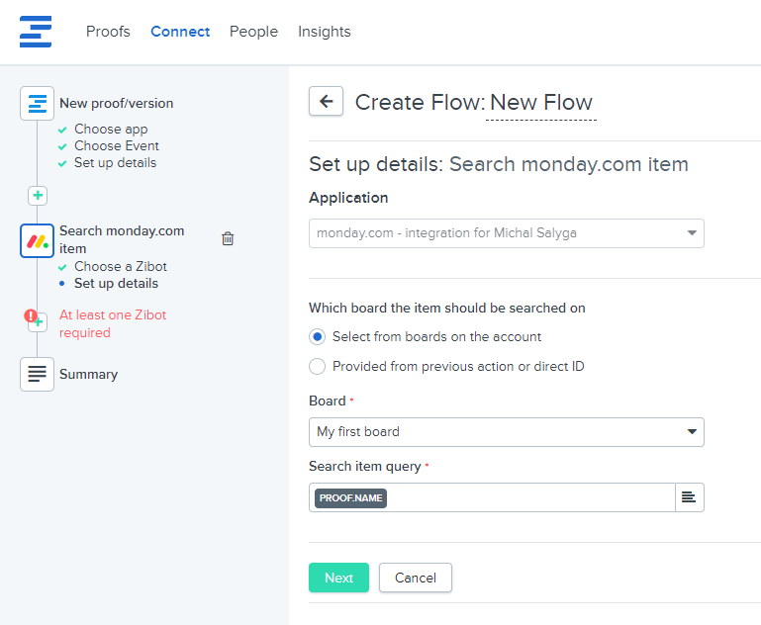Click the back arrow button
Image resolution: width=761 pixels, height=625 pixels.
[x=326, y=101]
